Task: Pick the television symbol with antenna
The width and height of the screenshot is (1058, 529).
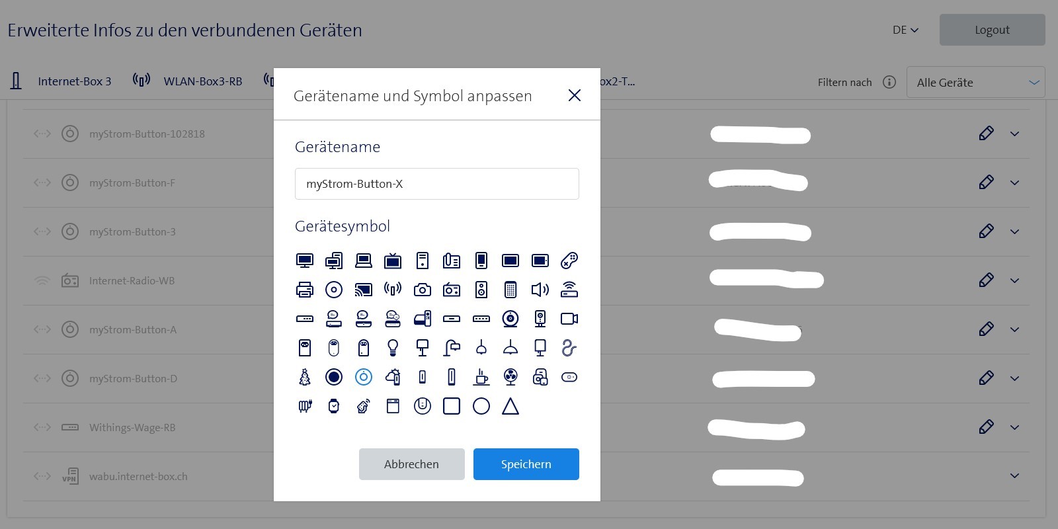Action: (x=393, y=261)
